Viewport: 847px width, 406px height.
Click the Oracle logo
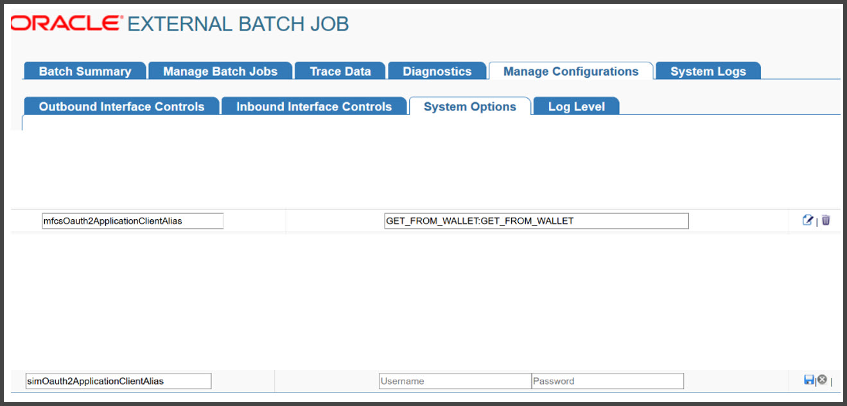coord(67,24)
